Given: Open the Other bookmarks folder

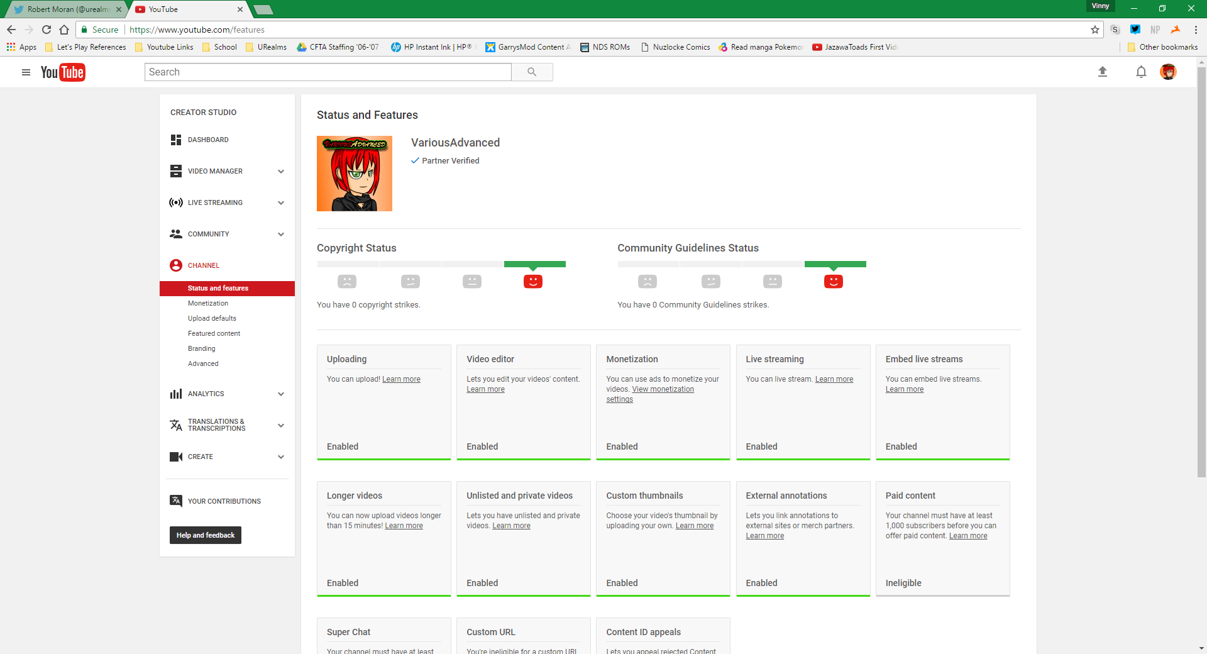Looking at the screenshot, I should coord(1163,47).
